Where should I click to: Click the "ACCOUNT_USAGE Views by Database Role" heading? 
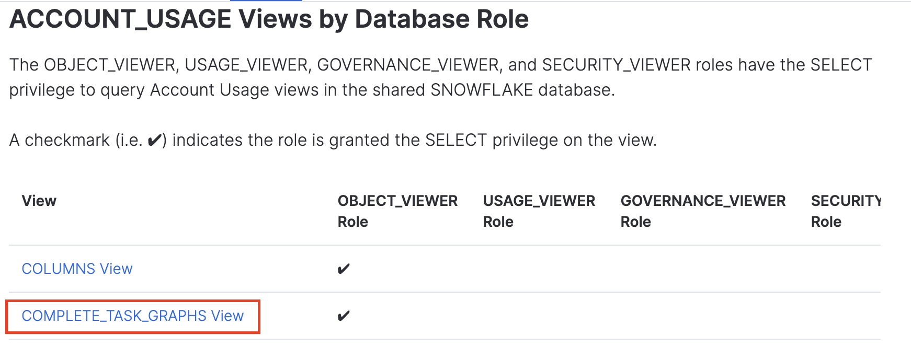tap(269, 19)
